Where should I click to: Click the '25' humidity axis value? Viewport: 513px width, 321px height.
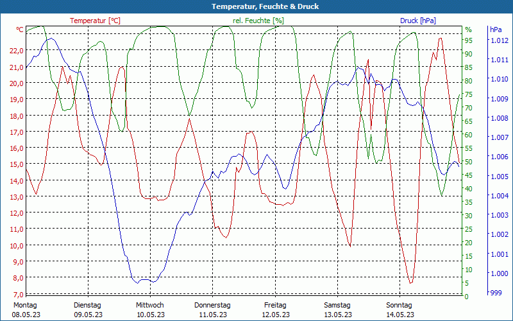click(469, 229)
